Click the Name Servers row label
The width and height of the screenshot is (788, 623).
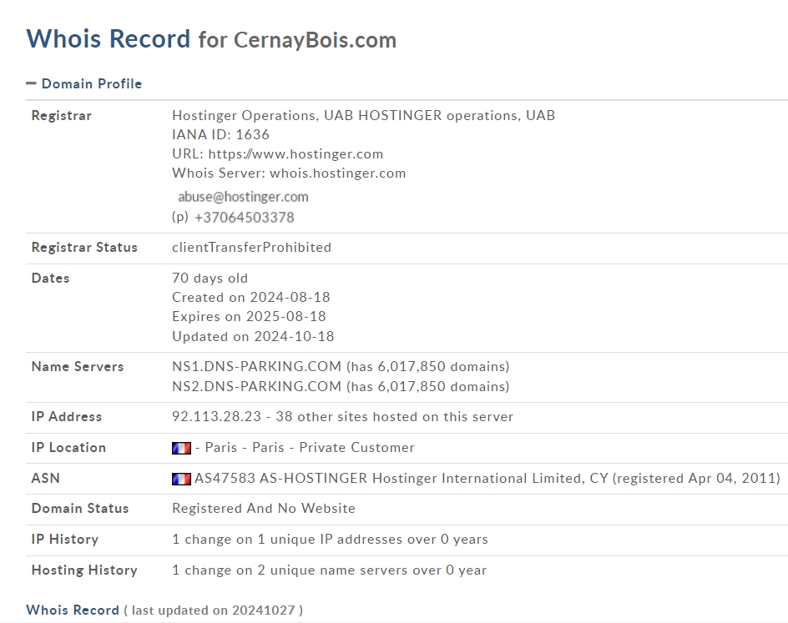tap(78, 366)
